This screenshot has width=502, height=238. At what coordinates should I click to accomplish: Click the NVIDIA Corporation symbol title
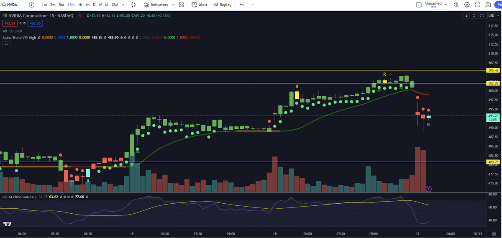click(x=41, y=15)
